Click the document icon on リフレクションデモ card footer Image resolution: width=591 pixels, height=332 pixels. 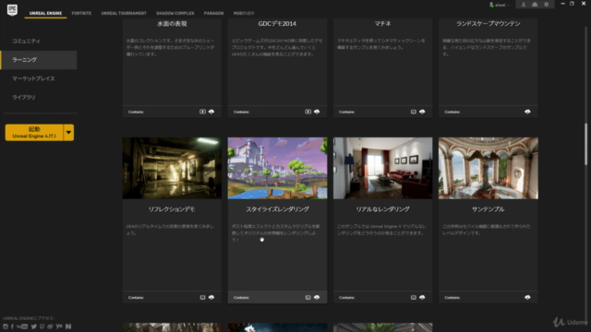202,297
